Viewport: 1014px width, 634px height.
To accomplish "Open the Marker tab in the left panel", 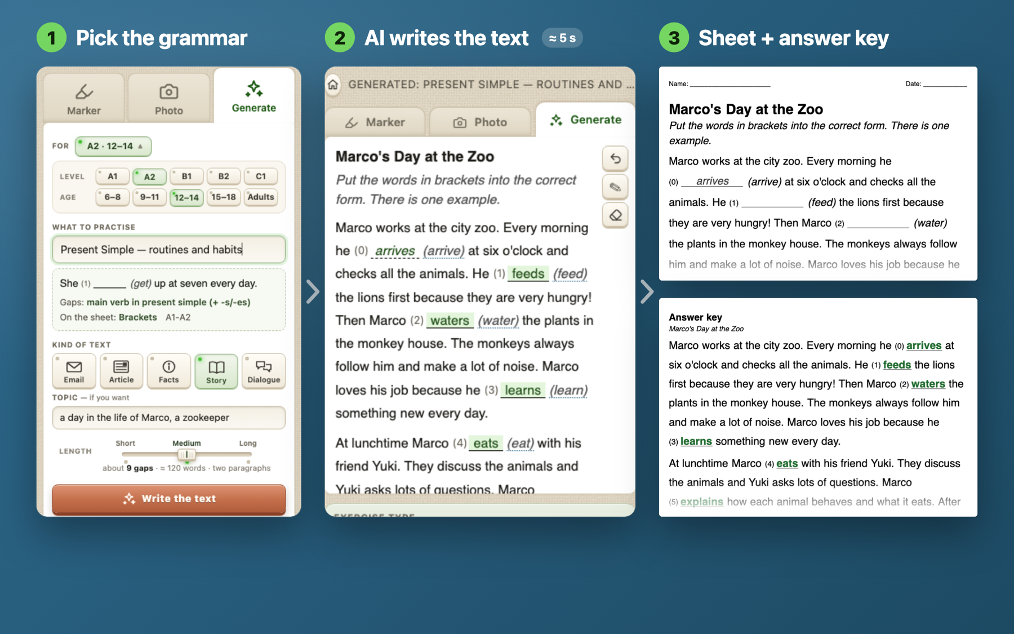I will tap(84, 98).
